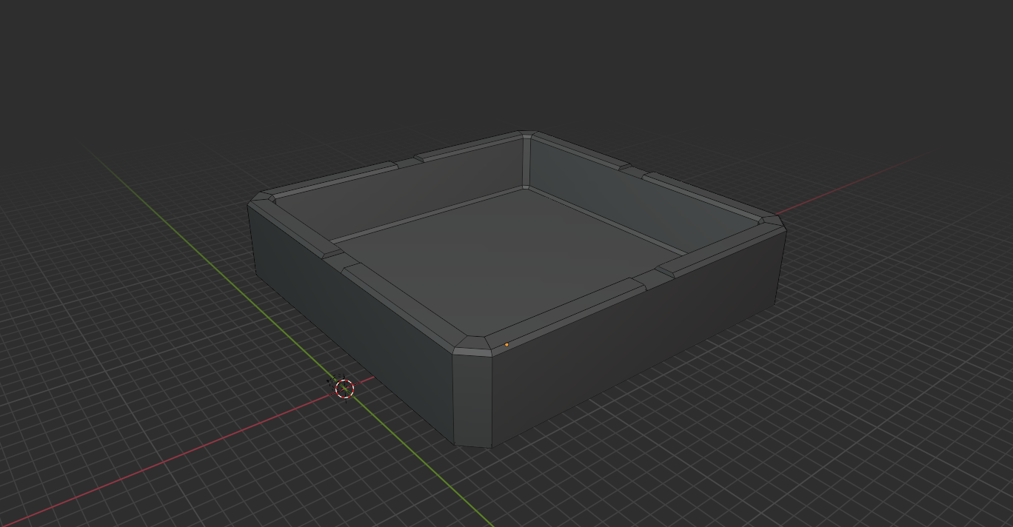Click the orange origin point on the tray edge
1013x527 pixels.
pyautogui.click(x=507, y=343)
